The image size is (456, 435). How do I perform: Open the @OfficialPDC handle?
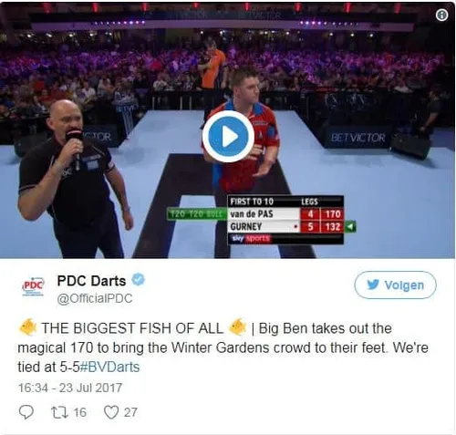click(x=95, y=298)
